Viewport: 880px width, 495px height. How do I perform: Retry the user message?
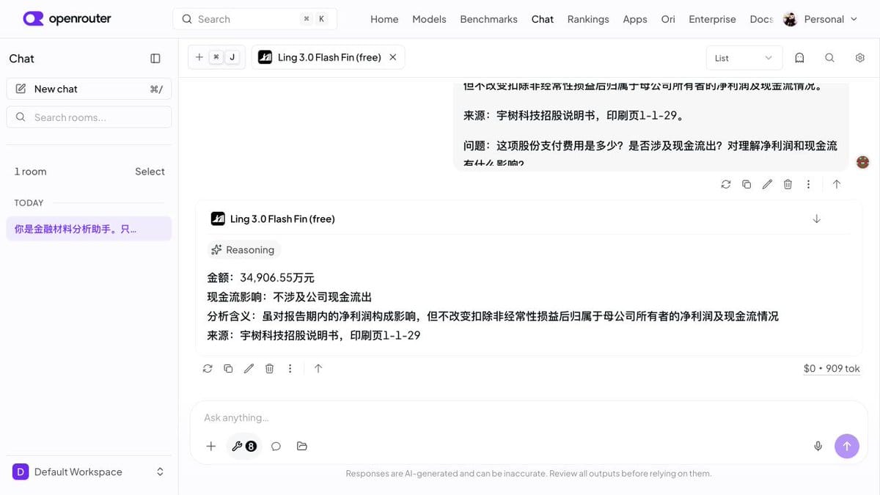pos(726,184)
